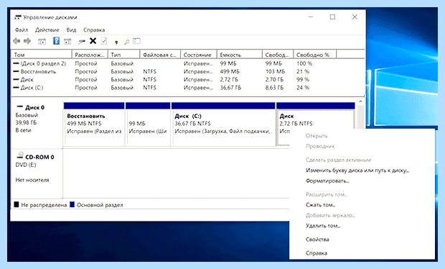Choose Сжать том in context menu
This screenshot has height=269, width=445.
click(320, 205)
